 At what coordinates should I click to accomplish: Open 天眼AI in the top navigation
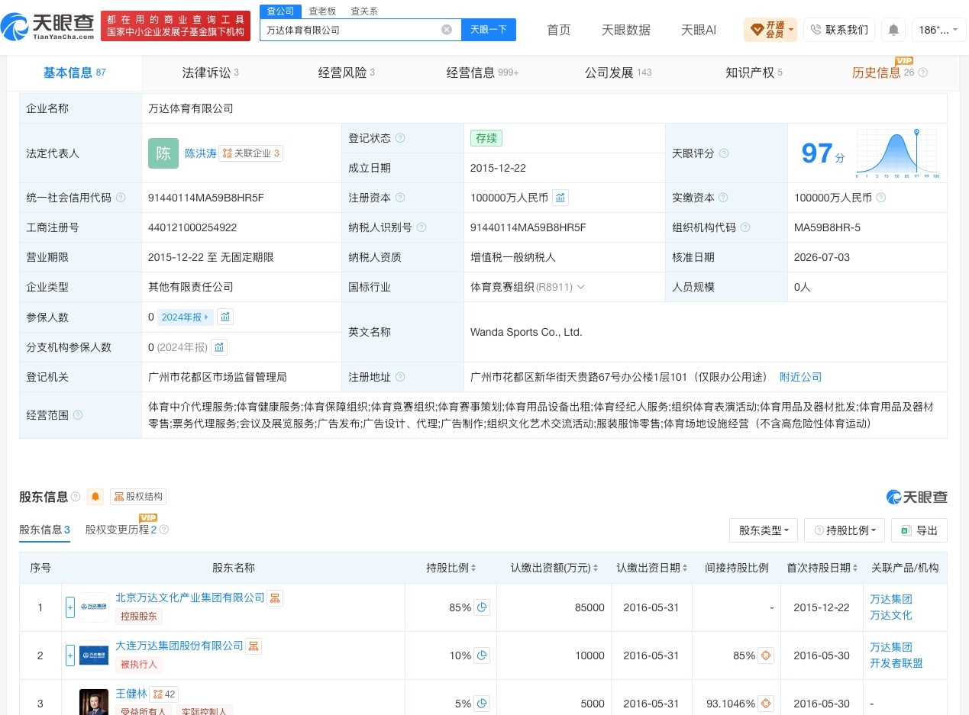point(699,30)
